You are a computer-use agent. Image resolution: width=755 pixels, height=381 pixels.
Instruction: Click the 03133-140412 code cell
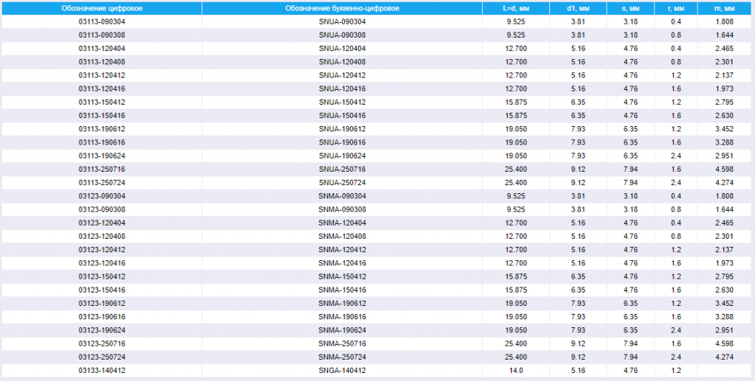(102, 371)
